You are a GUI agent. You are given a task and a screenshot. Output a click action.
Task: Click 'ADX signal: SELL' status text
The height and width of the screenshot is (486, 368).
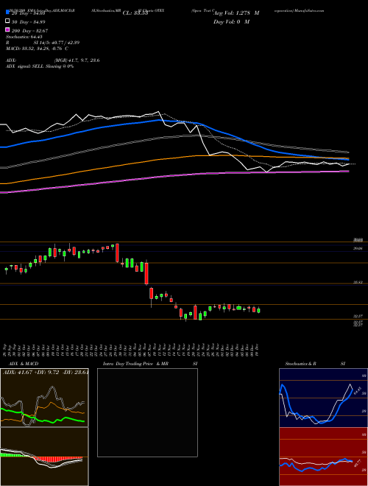(40, 66)
